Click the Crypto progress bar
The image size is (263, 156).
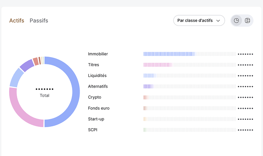pyautogui.click(x=189, y=97)
